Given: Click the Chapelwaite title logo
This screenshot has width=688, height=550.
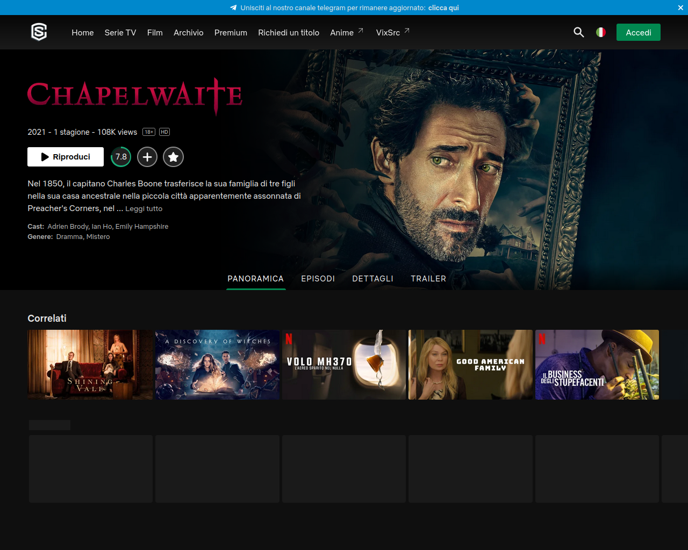Looking at the screenshot, I should (135, 96).
